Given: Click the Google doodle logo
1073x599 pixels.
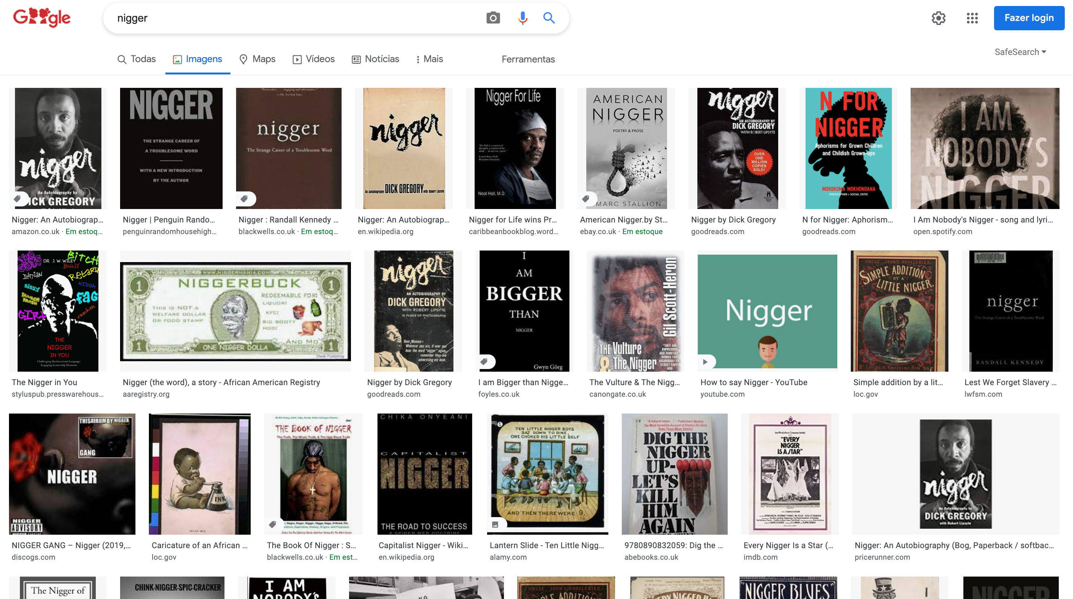Looking at the screenshot, I should point(42,18).
